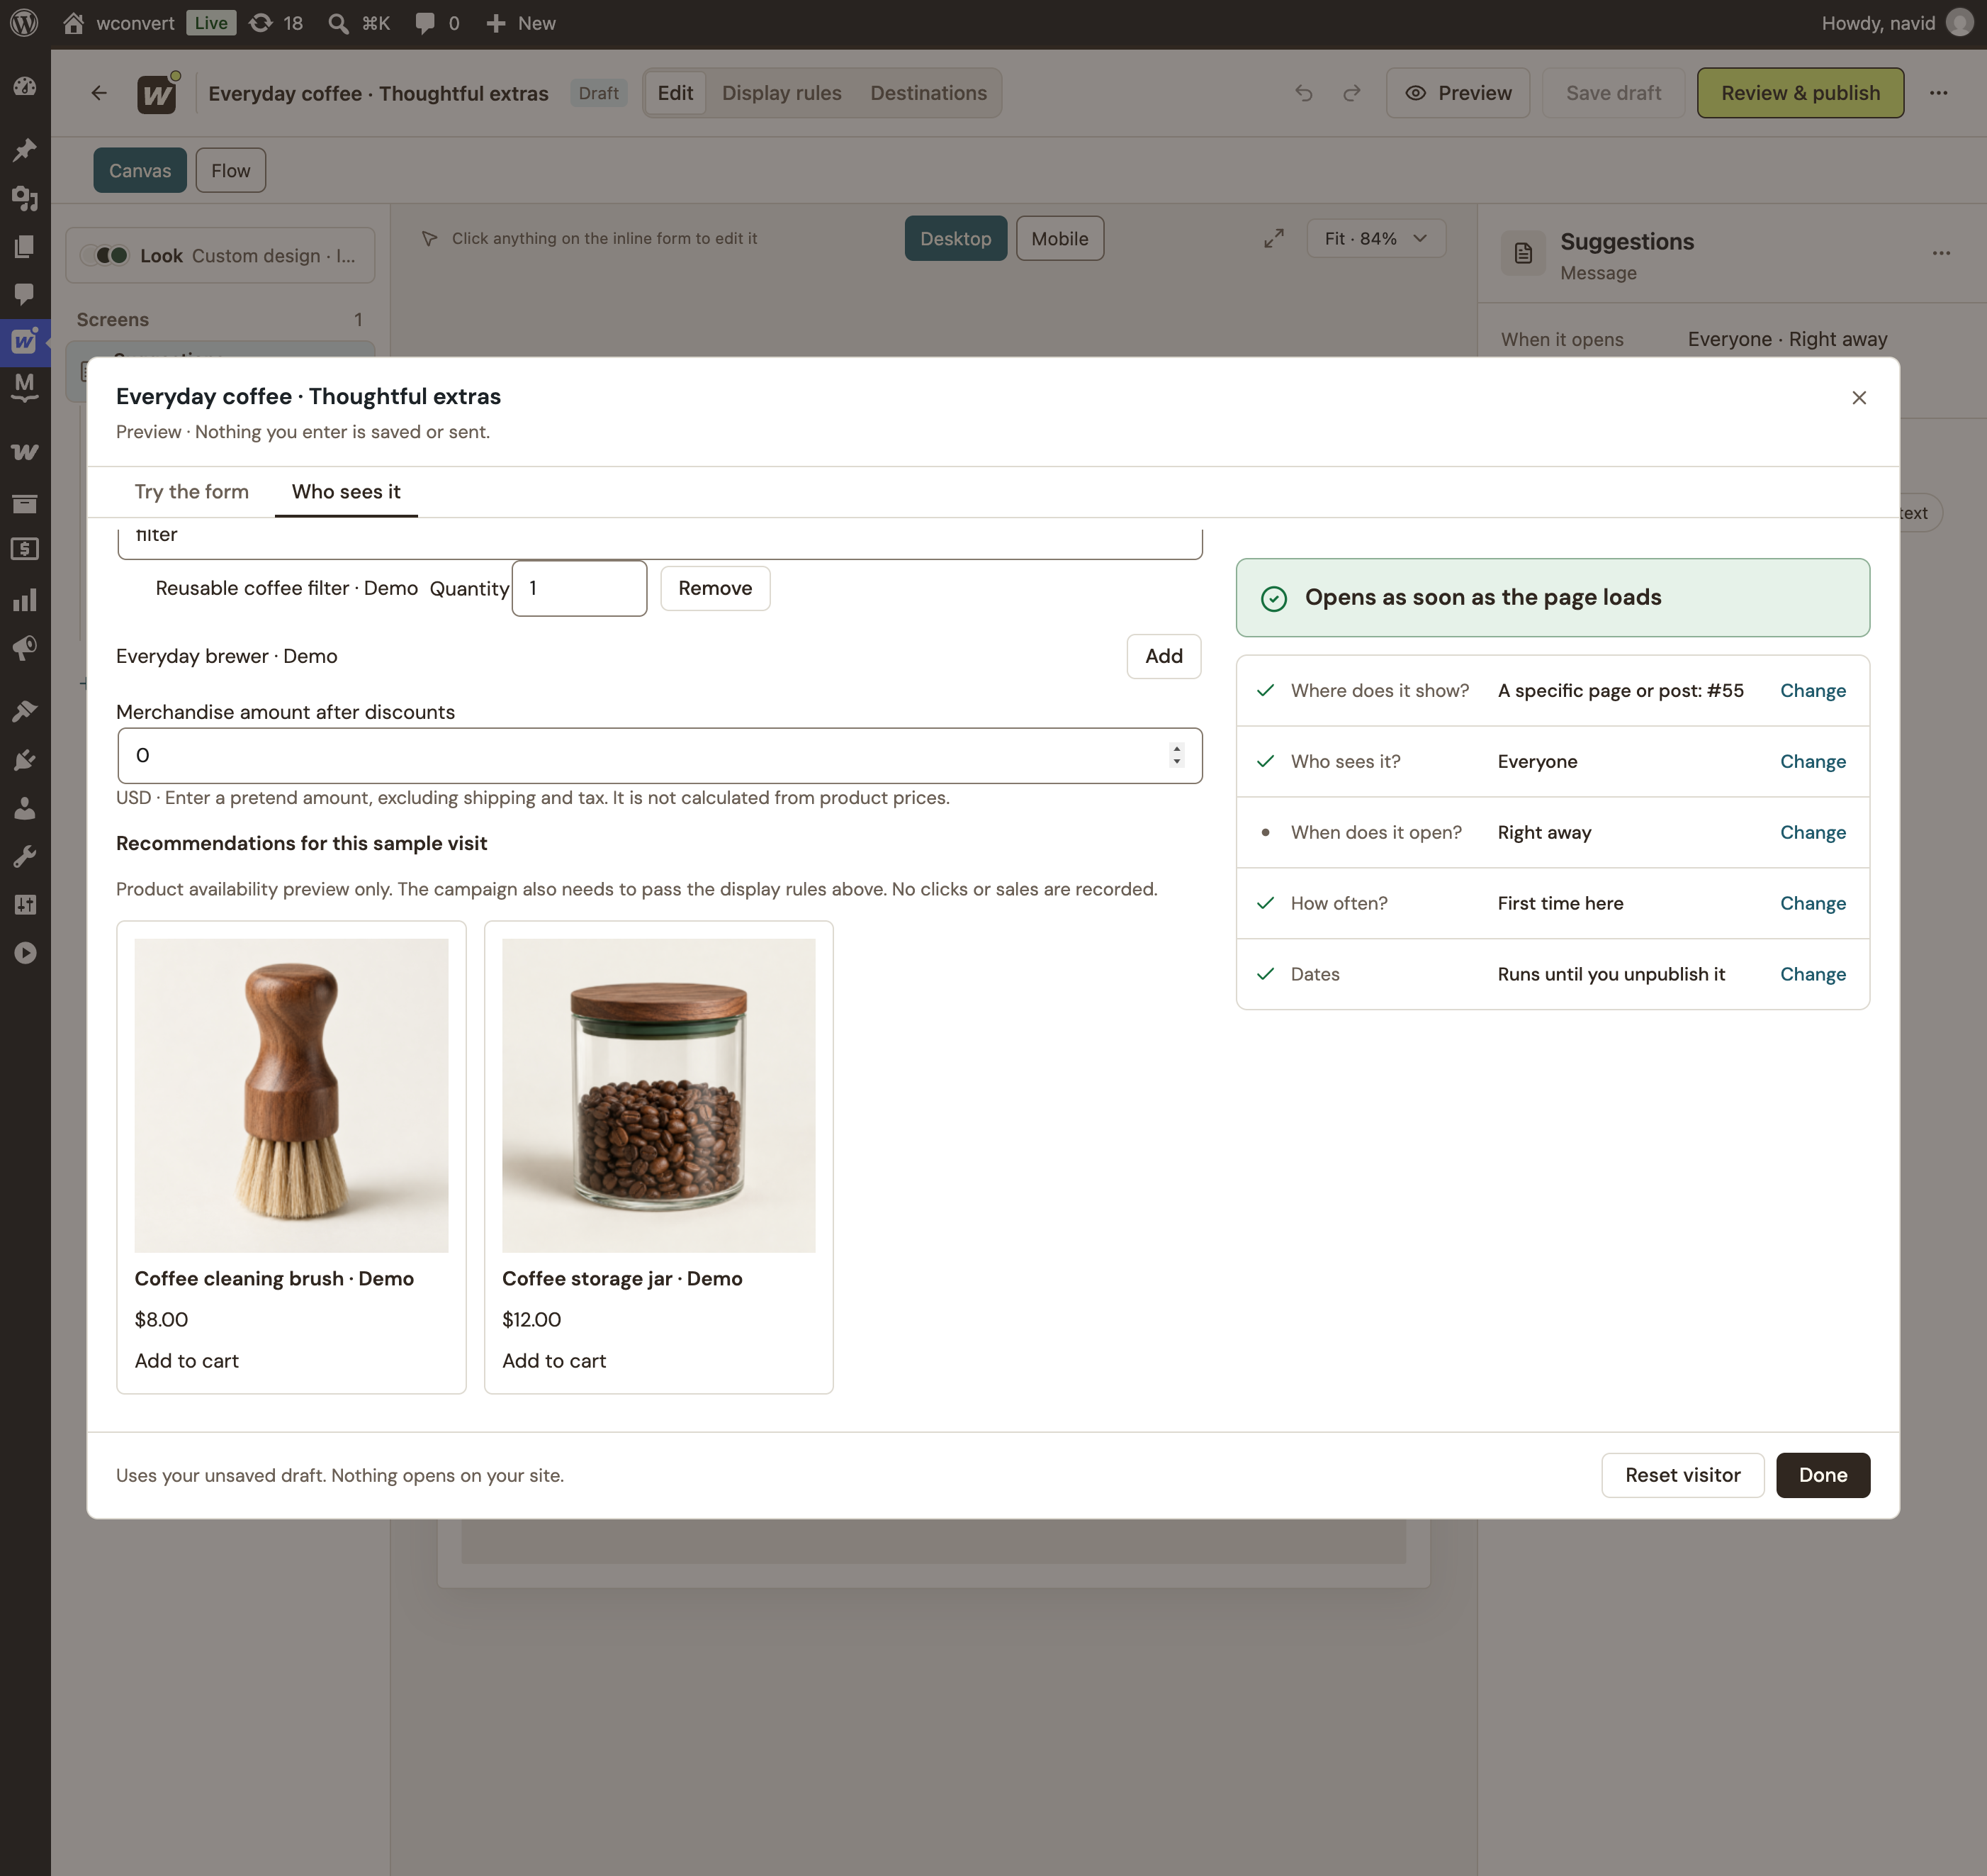
Task: Open Analytics bar chart icon in sidebar
Action: click(x=25, y=600)
